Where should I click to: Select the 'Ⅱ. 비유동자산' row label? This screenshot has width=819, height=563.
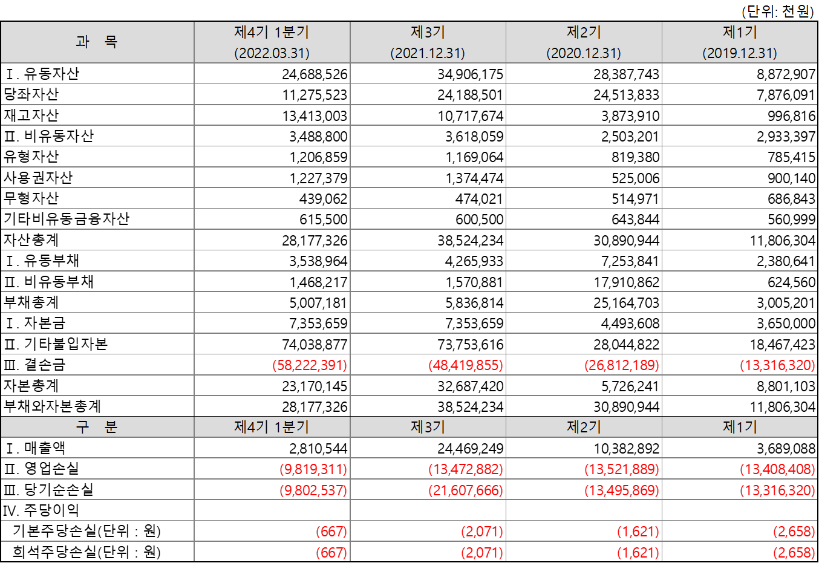pyautogui.click(x=48, y=136)
